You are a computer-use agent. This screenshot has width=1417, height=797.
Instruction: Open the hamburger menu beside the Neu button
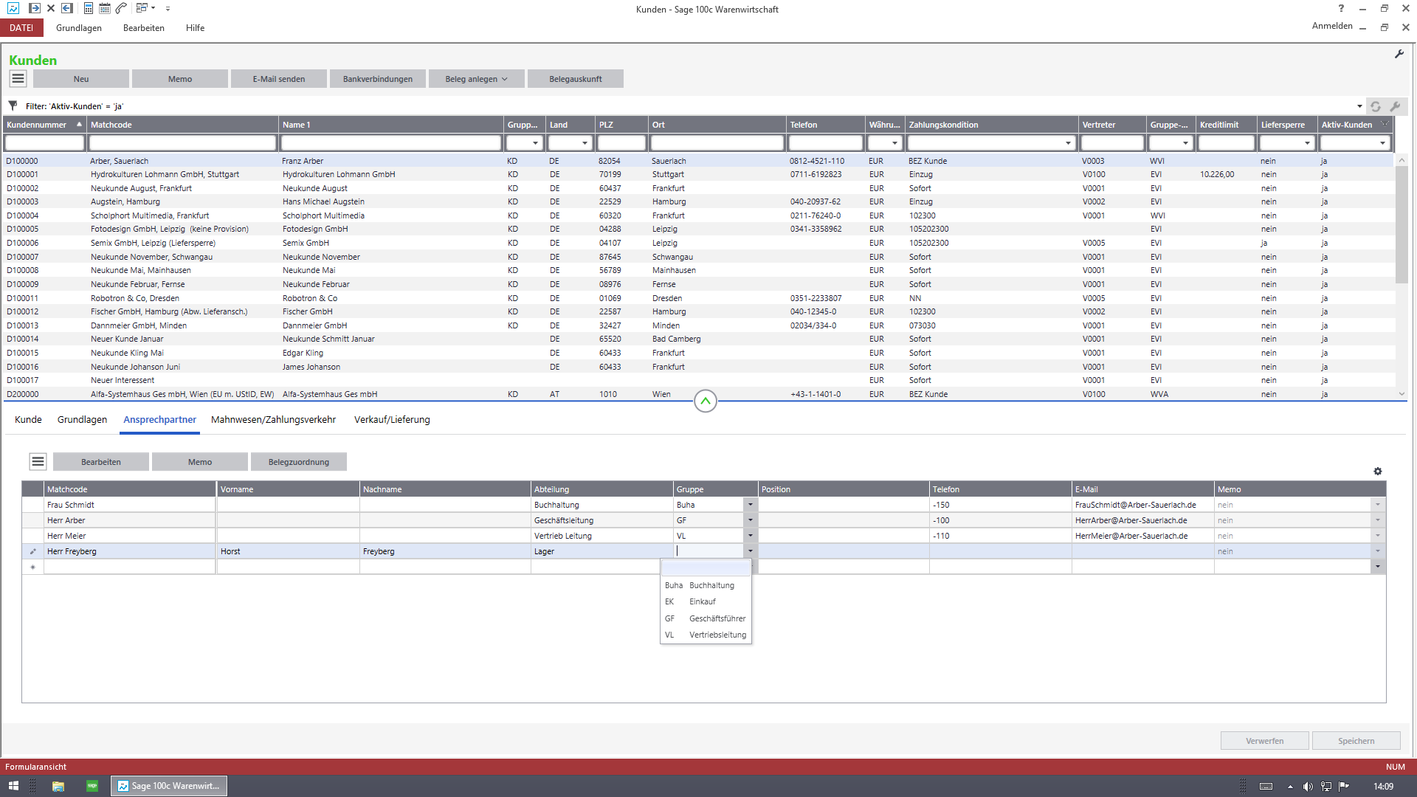18,78
